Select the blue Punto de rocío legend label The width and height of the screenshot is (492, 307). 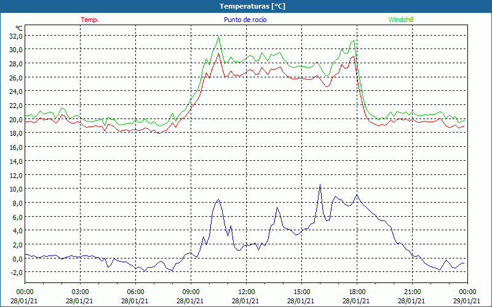coord(245,20)
